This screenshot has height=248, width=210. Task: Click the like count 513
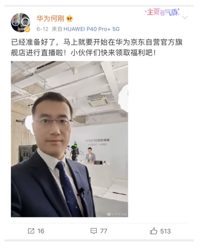tap(165, 231)
